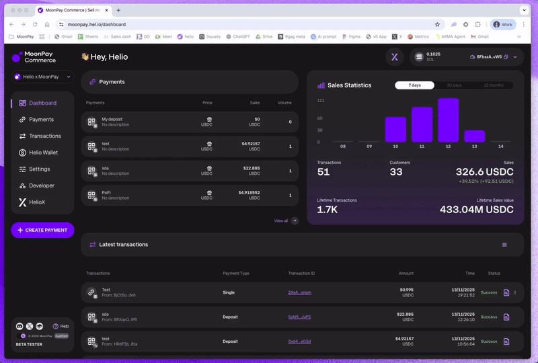Open the latest transactions list options icon

(504, 245)
